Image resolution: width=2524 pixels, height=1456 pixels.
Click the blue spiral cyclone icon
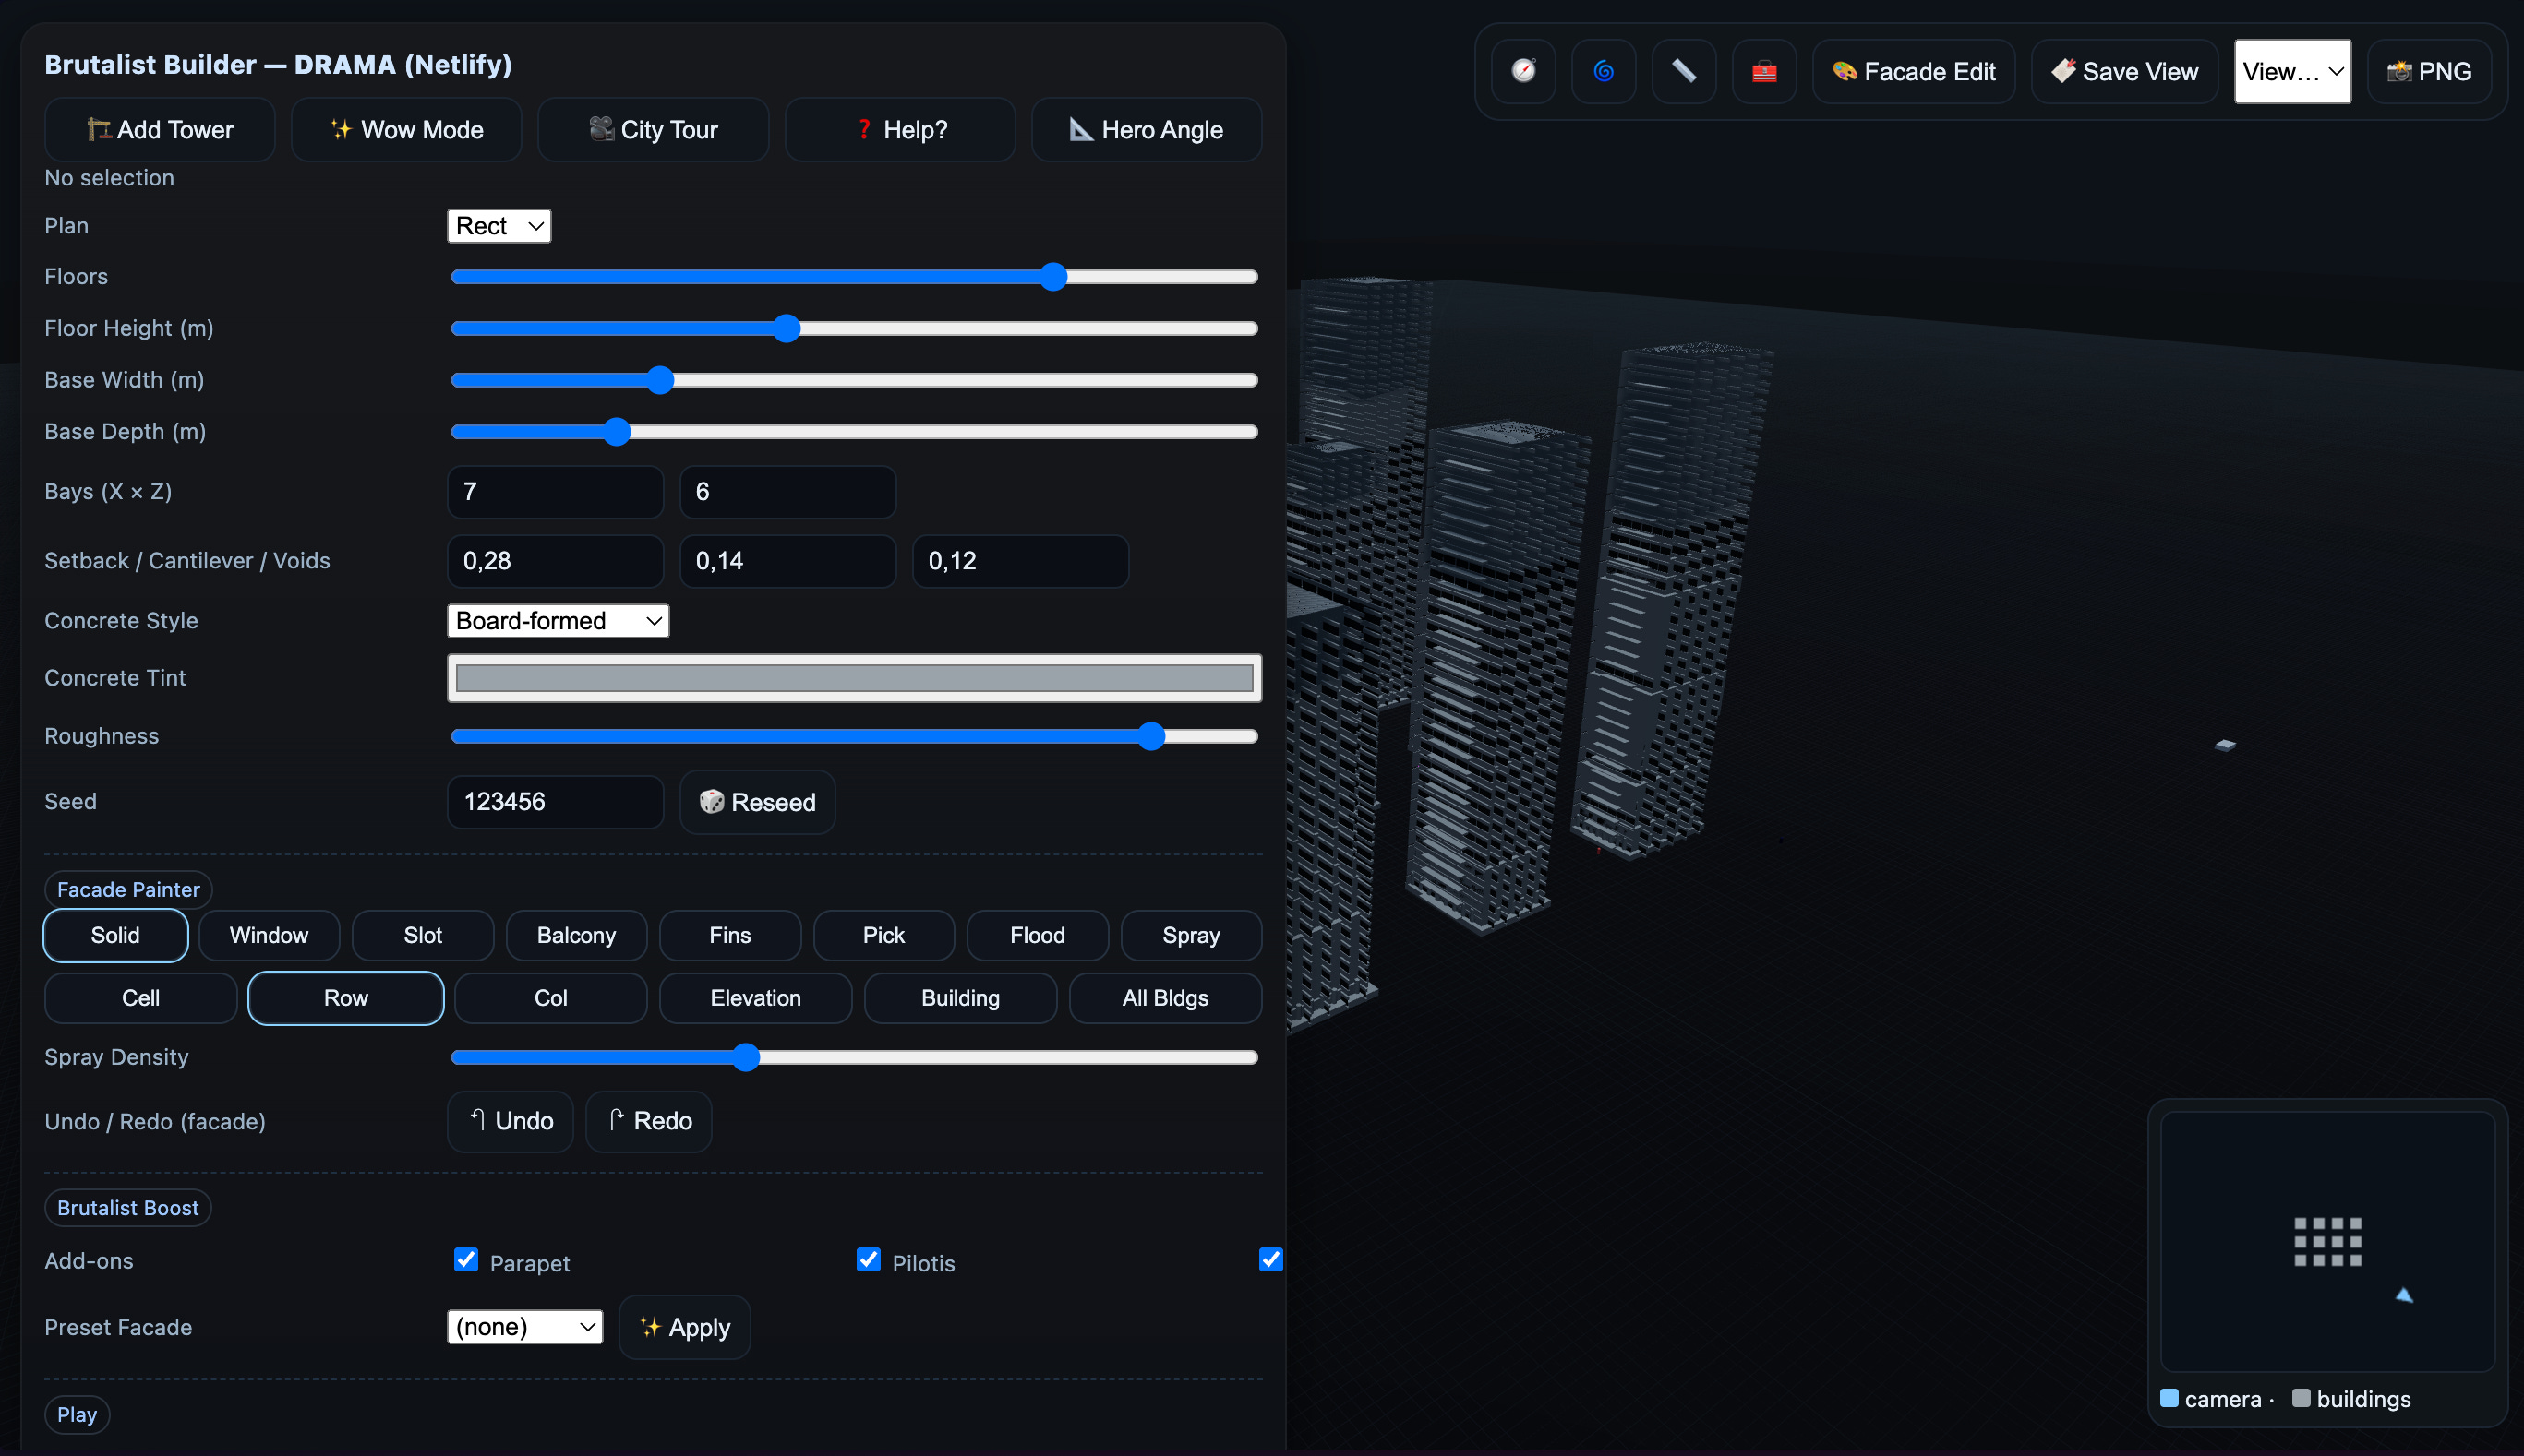point(1603,71)
